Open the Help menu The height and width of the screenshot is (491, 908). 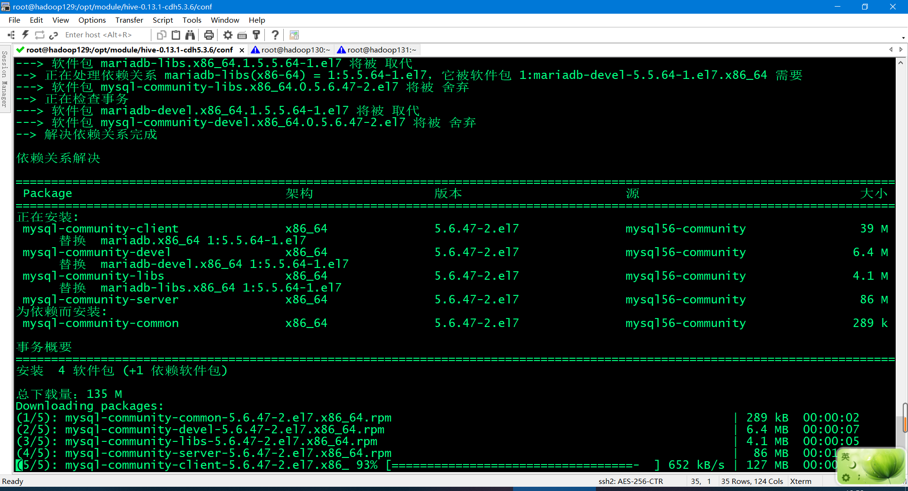[257, 20]
